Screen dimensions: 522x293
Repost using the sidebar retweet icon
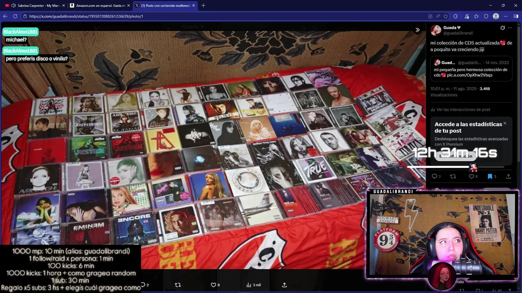click(453, 176)
